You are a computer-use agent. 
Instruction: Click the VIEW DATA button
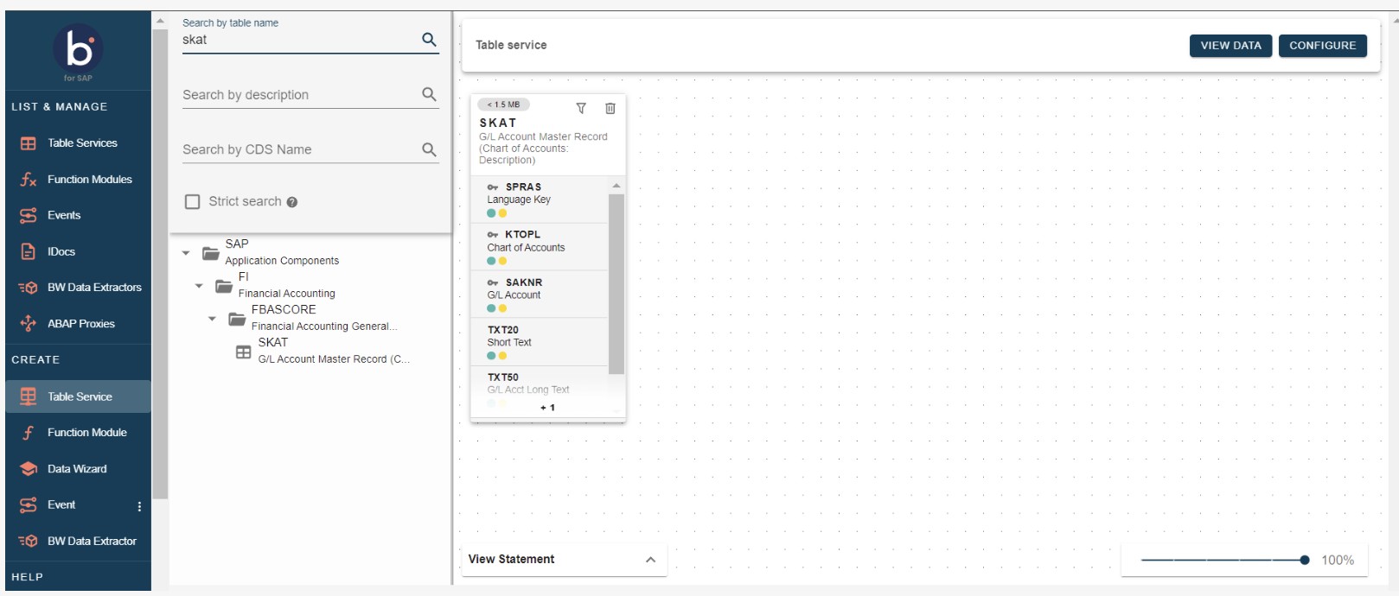point(1230,46)
